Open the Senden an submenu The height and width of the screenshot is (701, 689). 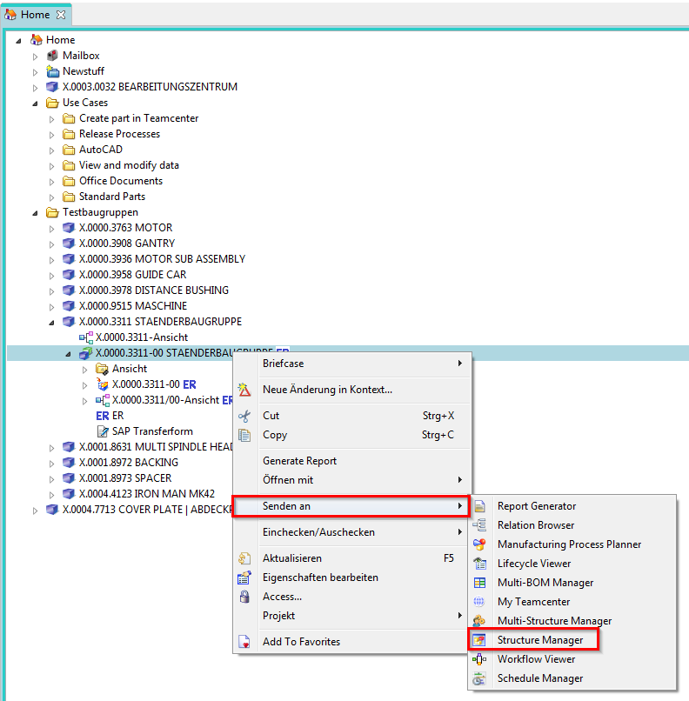coord(351,506)
